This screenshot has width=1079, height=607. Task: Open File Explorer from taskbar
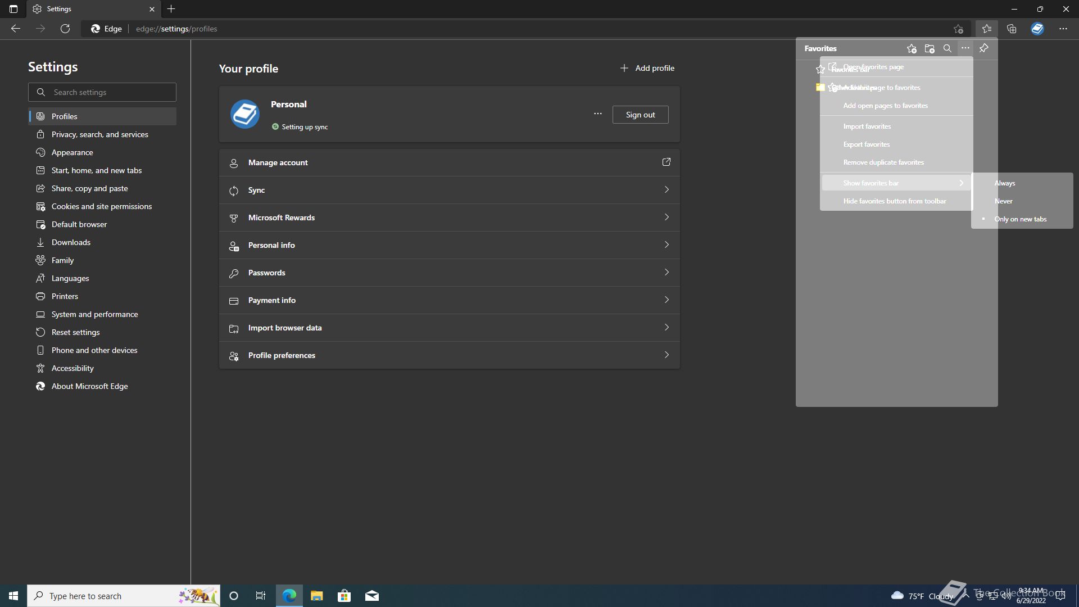point(316,596)
